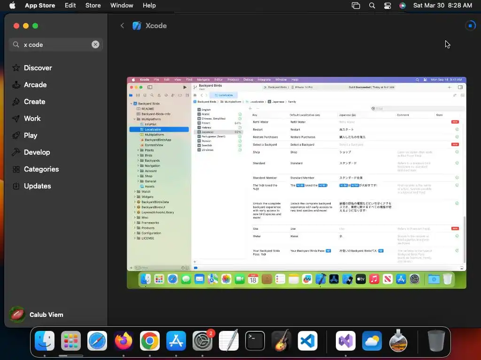Open the Help menu
Viewport: 481px width, 360px height.
click(x=149, y=5)
